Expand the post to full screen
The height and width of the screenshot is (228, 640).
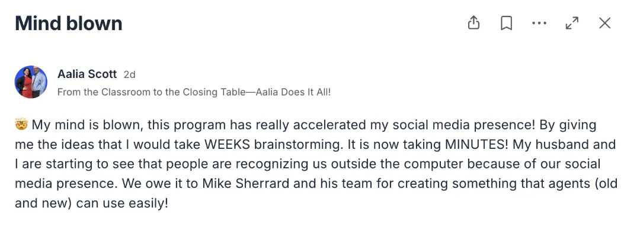tap(572, 23)
